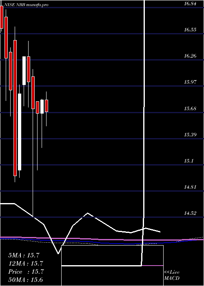Image resolution: width=204 pixels, height=286 pixels.
Task: Click the '5MA : 15.7' legend entry
Action: 24,255
